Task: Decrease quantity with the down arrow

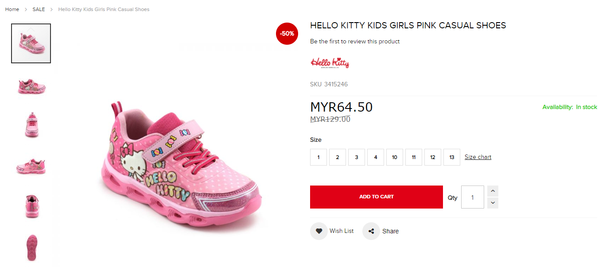Action: pyautogui.click(x=493, y=203)
